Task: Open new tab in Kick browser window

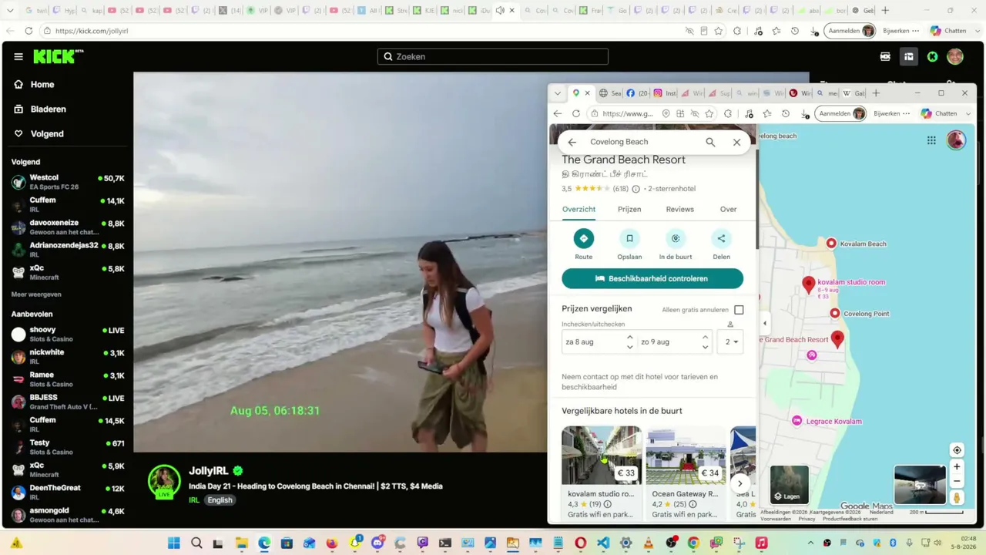Action: click(x=885, y=11)
